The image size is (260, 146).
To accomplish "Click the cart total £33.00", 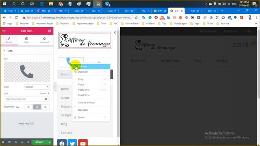I will (241, 45).
